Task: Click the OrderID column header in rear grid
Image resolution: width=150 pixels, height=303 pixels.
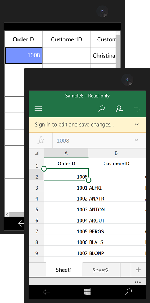Action: click(23, 39)
